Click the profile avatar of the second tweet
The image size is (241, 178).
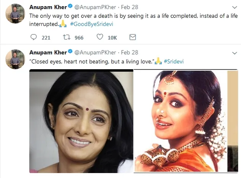tap(15, 59)
